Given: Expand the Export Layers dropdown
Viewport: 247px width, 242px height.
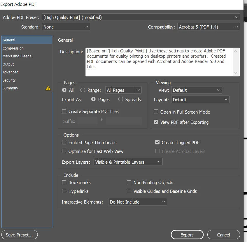Looking at the screenshot, I should click(x=128, y=162).
